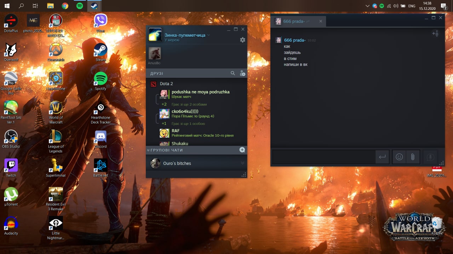Open Task View on the taskbar
The width and height of the screenshot is (453, 254).
point(35,6)
